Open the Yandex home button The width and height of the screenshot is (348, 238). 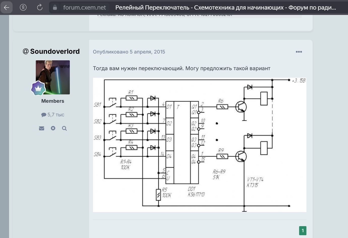click(x=23, y=7)
